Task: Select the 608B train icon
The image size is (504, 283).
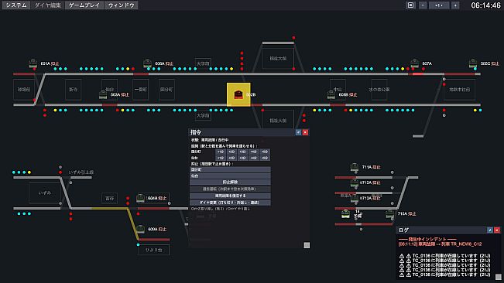Action: tap(331, 94)
